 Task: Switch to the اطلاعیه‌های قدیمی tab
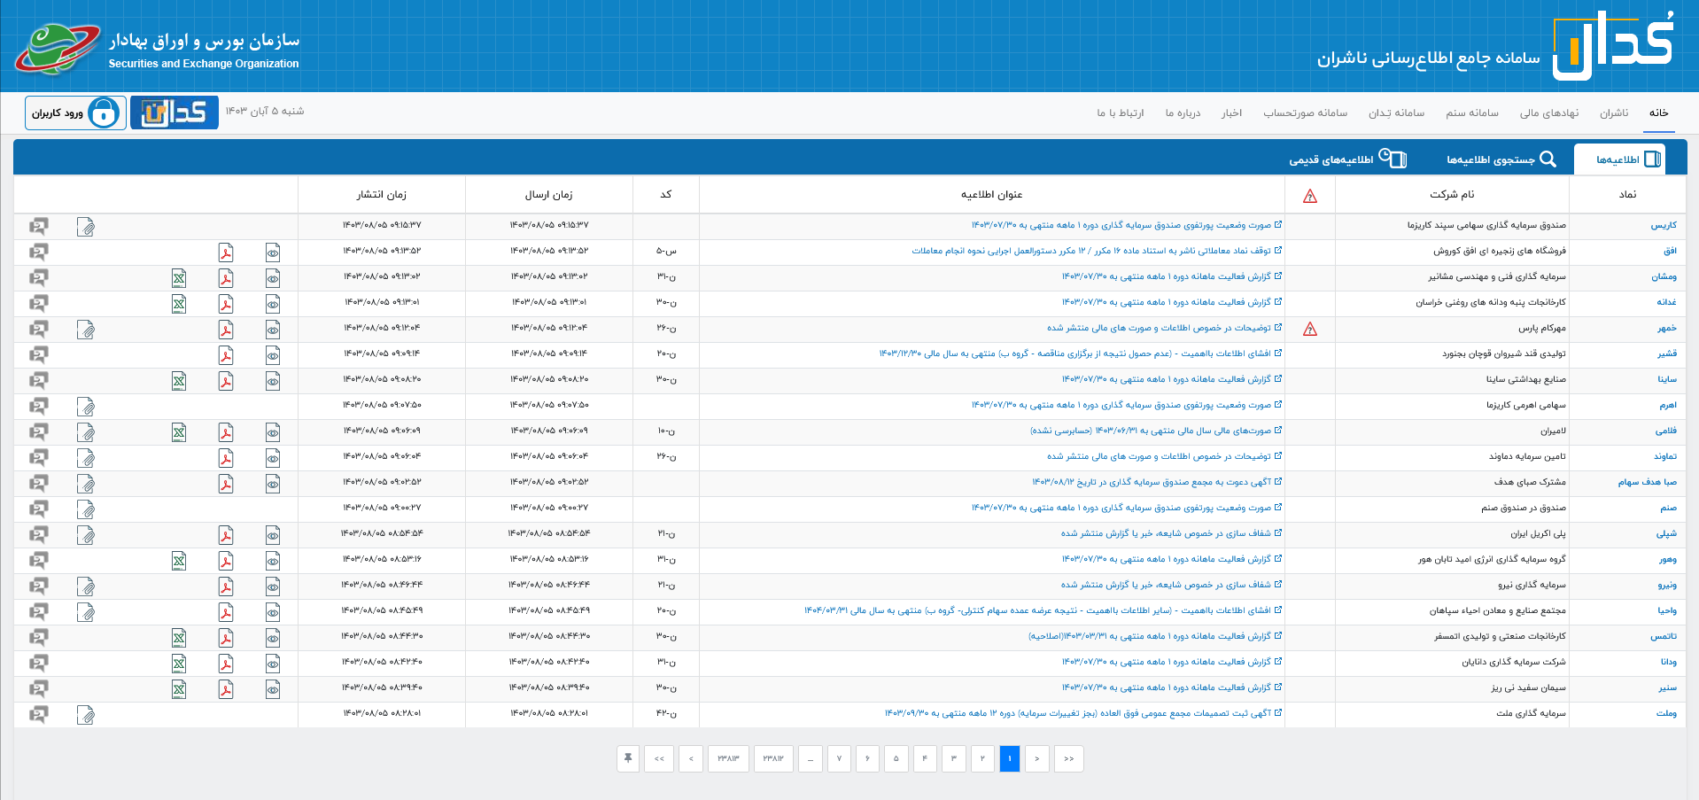(1346, 159)
